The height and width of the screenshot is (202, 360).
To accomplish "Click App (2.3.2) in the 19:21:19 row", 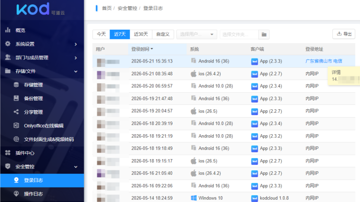I will tap(271, 136).
